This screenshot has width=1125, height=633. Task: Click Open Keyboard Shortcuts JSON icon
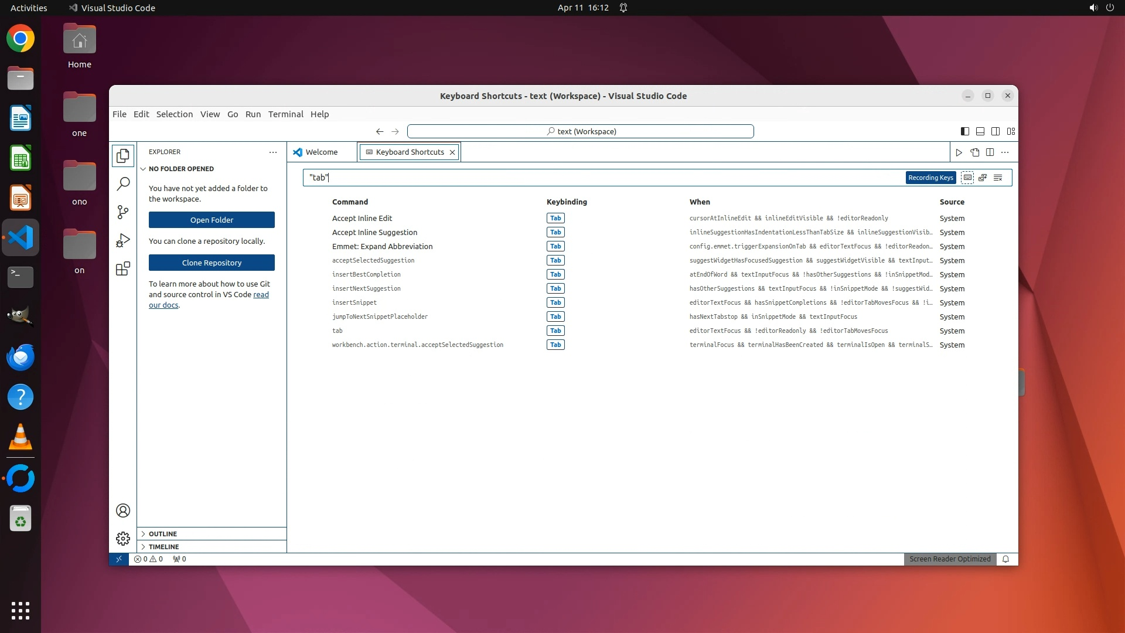(974, 152)
